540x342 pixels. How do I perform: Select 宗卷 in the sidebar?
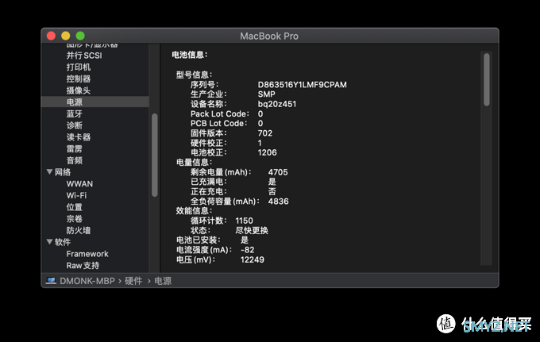pos(75,219)
